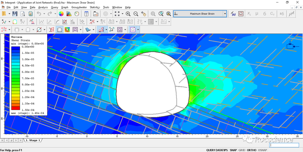Click QUERY DATATIPS in status bar
The height and width of the screenshot is (152, 303).
(x=217, y=150)
